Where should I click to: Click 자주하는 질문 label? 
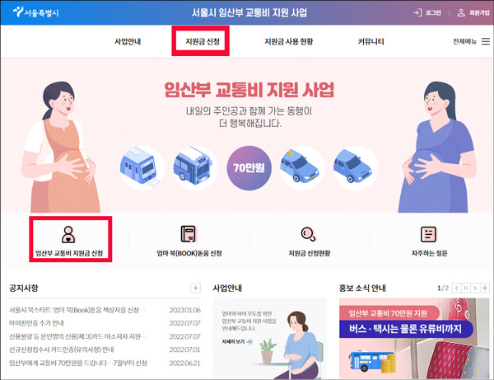click(x=429, y=253)
